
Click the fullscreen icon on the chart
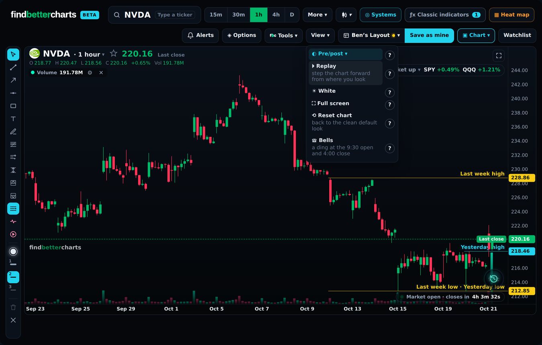click(499, 56)
